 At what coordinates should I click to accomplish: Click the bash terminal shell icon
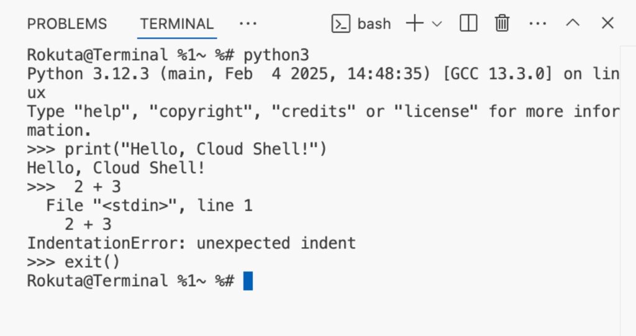point(341,24)
